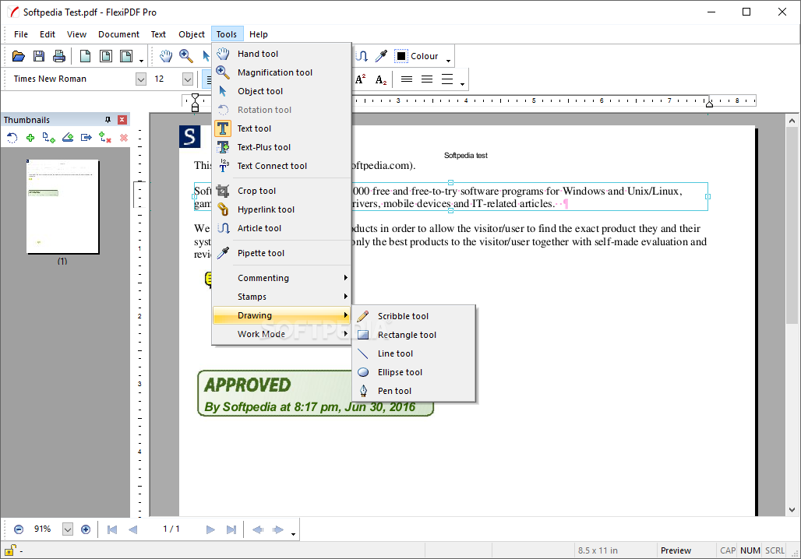The image size is (801, 559).
Task: Zoom out with the minus icon
Action: tap(19, 529)
